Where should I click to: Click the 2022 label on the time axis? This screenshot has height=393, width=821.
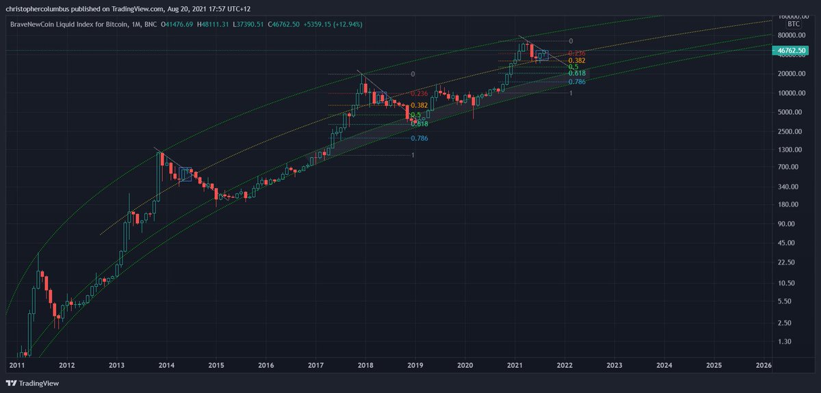coord(564,366)
